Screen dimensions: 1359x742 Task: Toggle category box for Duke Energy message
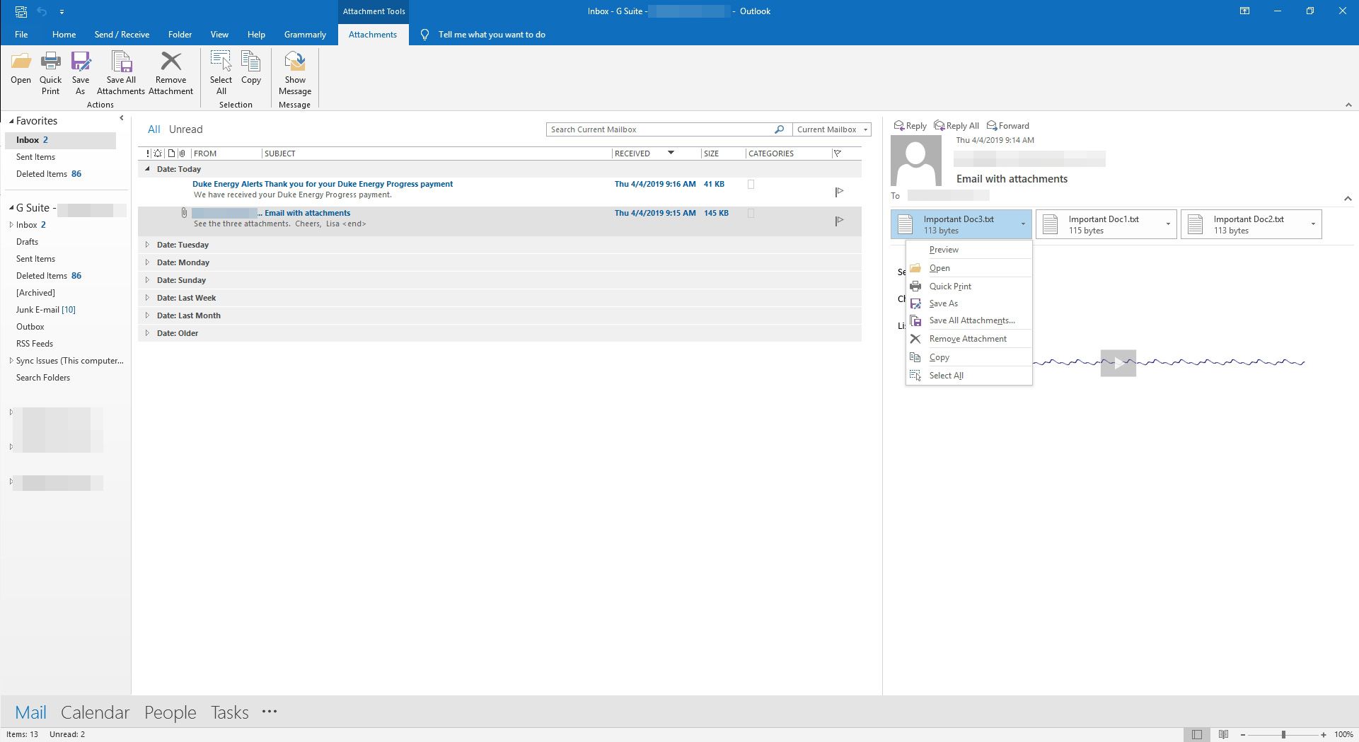751,185
